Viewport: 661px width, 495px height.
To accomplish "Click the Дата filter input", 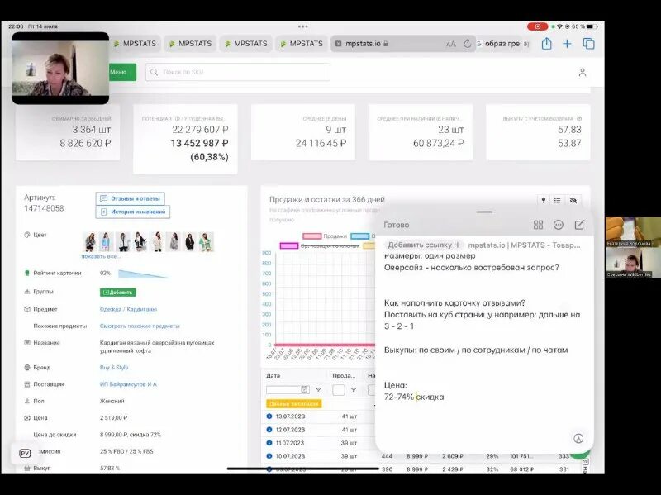I will [288, 389].
